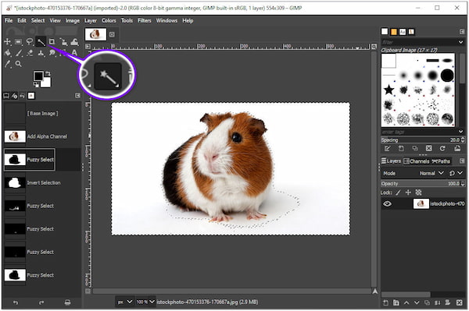Reset colors to default black and white
This screenshot has height=311, width=469.
click(x=36, y=85)
